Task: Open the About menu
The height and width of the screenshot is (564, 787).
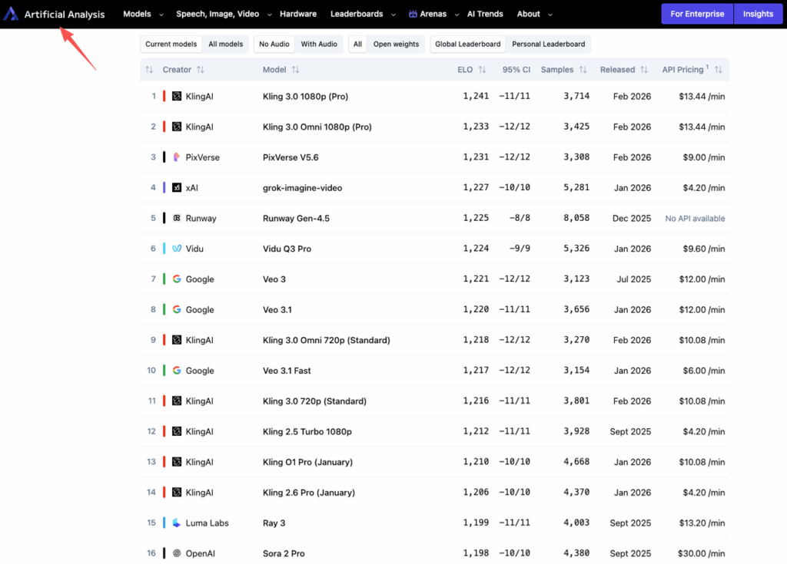Action: pos(529,14)
